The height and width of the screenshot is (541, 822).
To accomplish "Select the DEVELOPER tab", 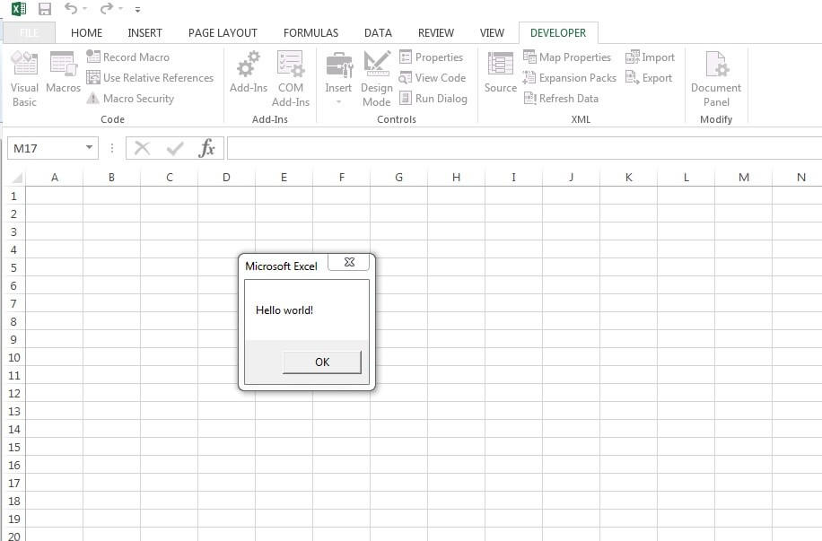I will tap(558, 32).
